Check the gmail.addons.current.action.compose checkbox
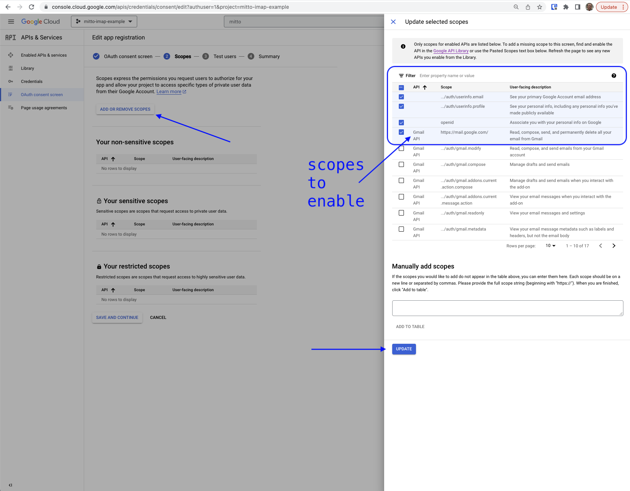This screenshot has height=491, width=630. tap(401, 180)
